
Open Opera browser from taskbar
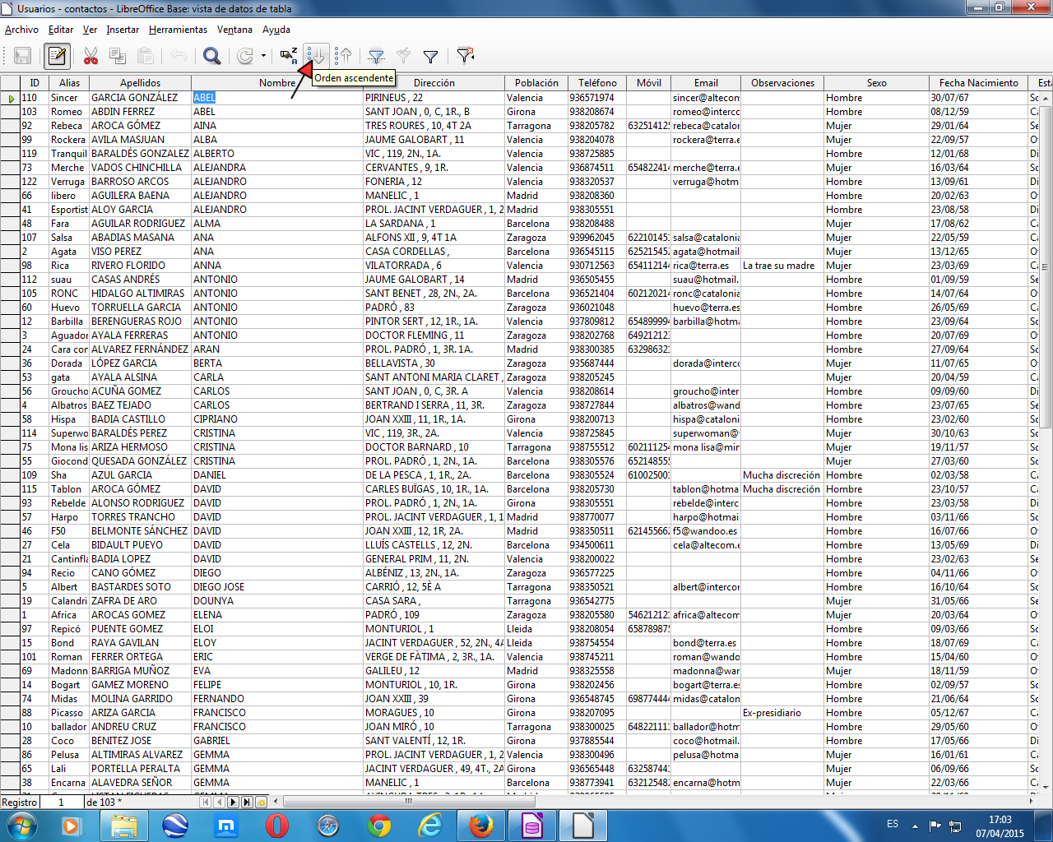277,826
